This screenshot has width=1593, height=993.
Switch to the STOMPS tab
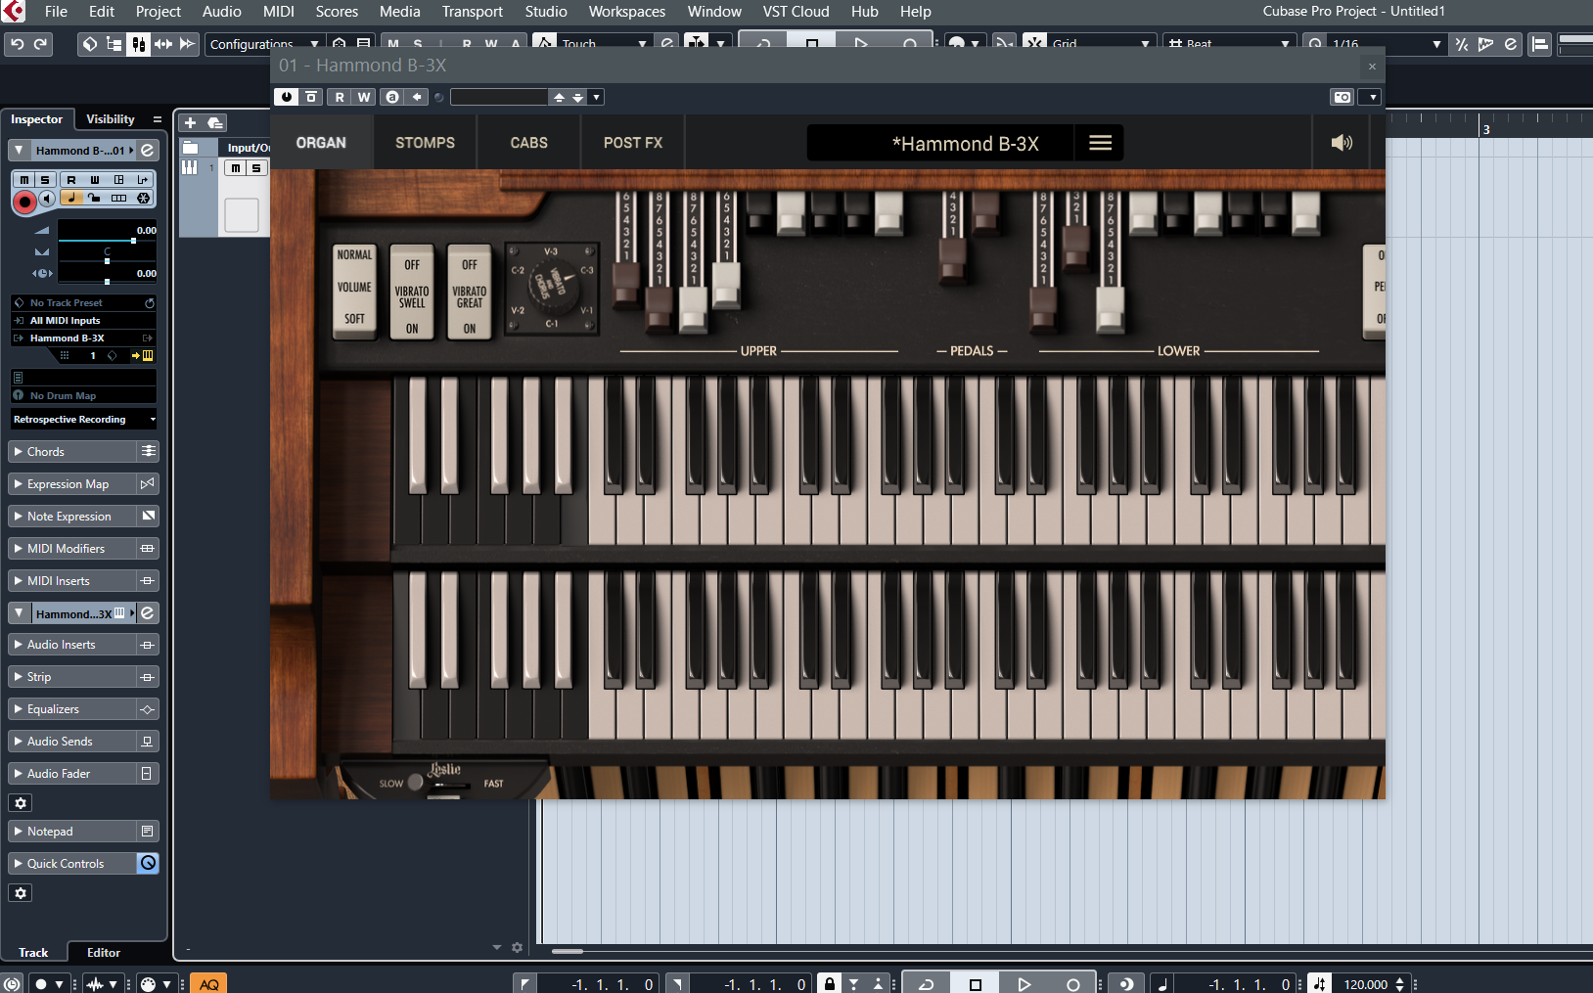point(425,143)
